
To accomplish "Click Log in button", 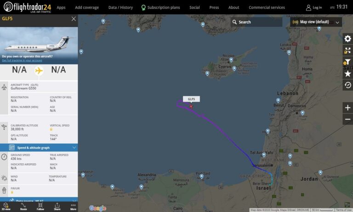I will (x=314, y=7).
